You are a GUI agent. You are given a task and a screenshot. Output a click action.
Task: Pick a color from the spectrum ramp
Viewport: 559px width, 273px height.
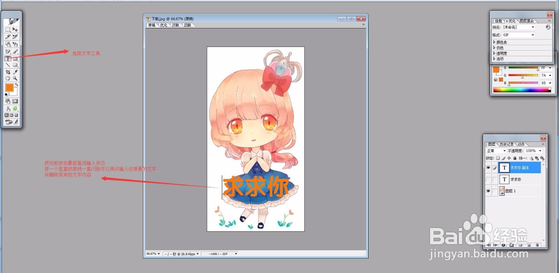(521, 90)
